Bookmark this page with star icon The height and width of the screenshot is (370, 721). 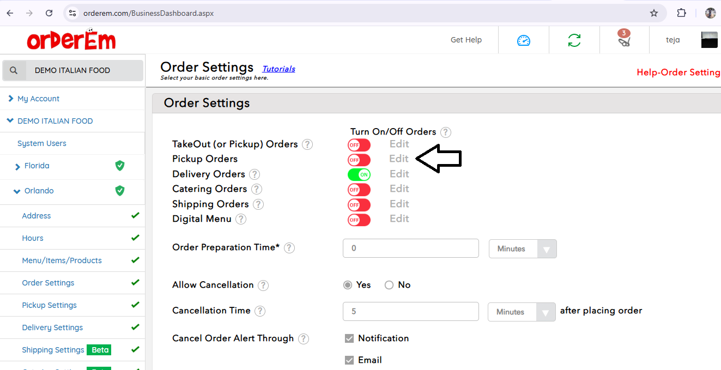point(654,13)
